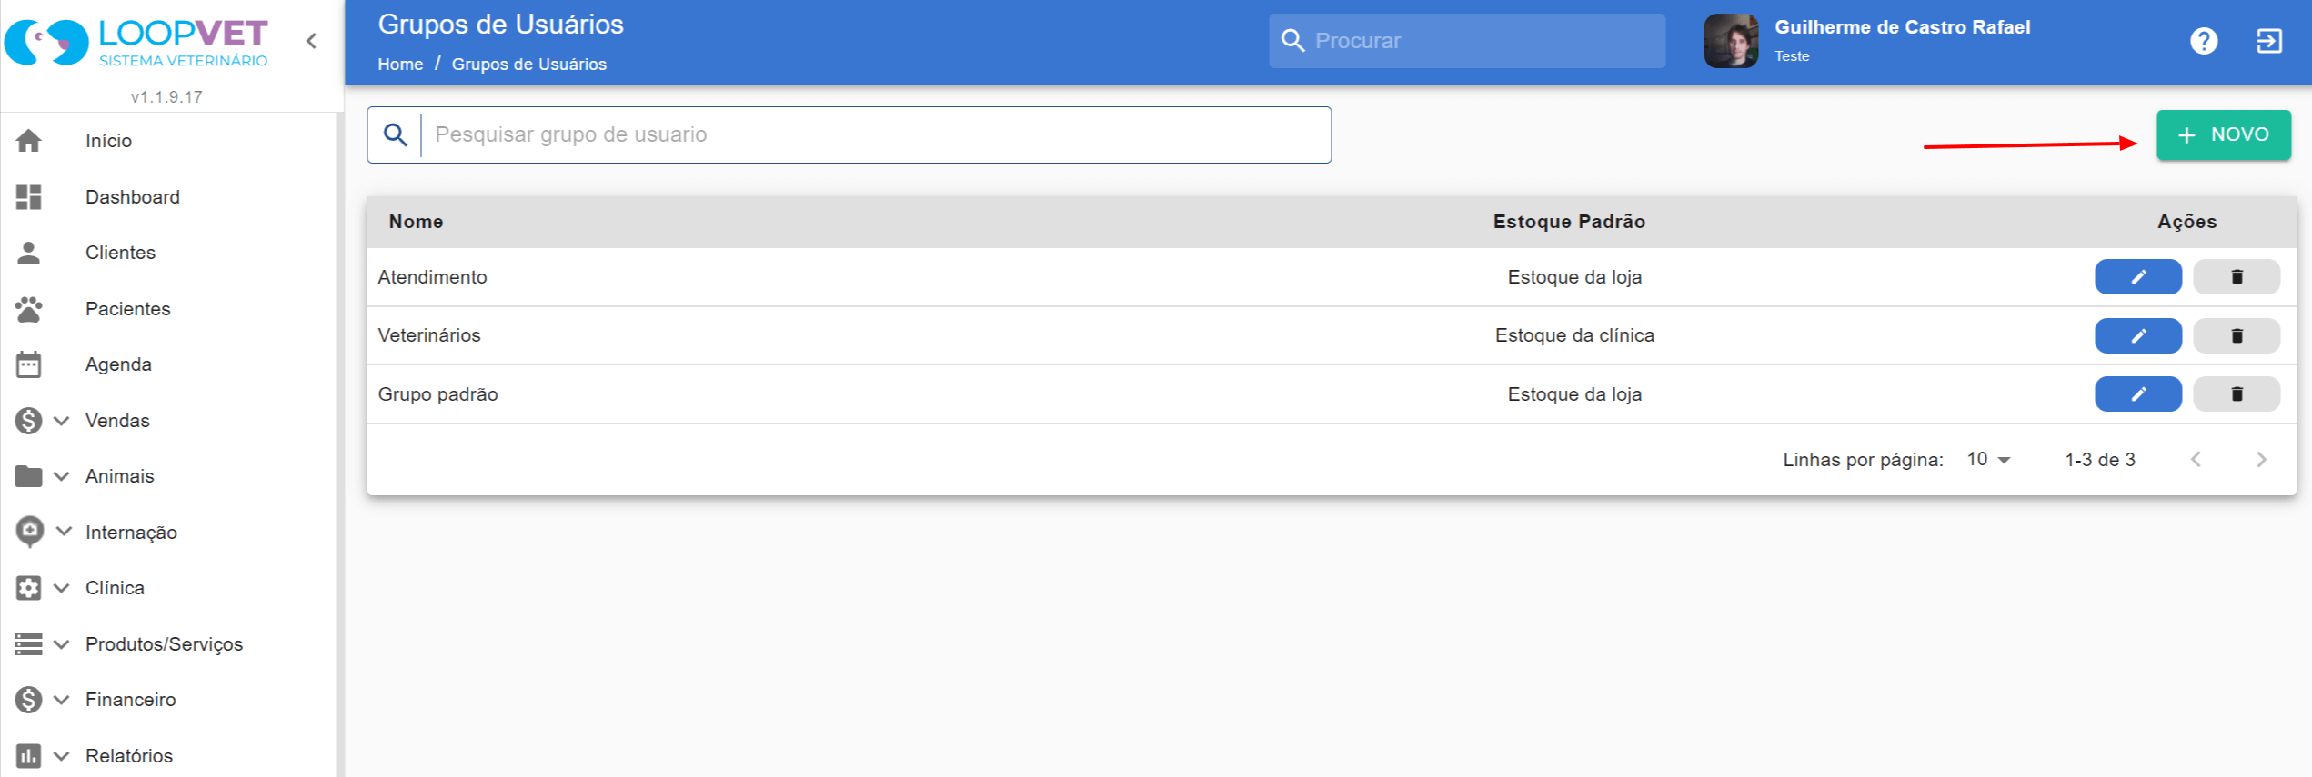This screenshot has height=777, width=2312.
Task: Open the help question mark icon
Action: coord(2203,41)
